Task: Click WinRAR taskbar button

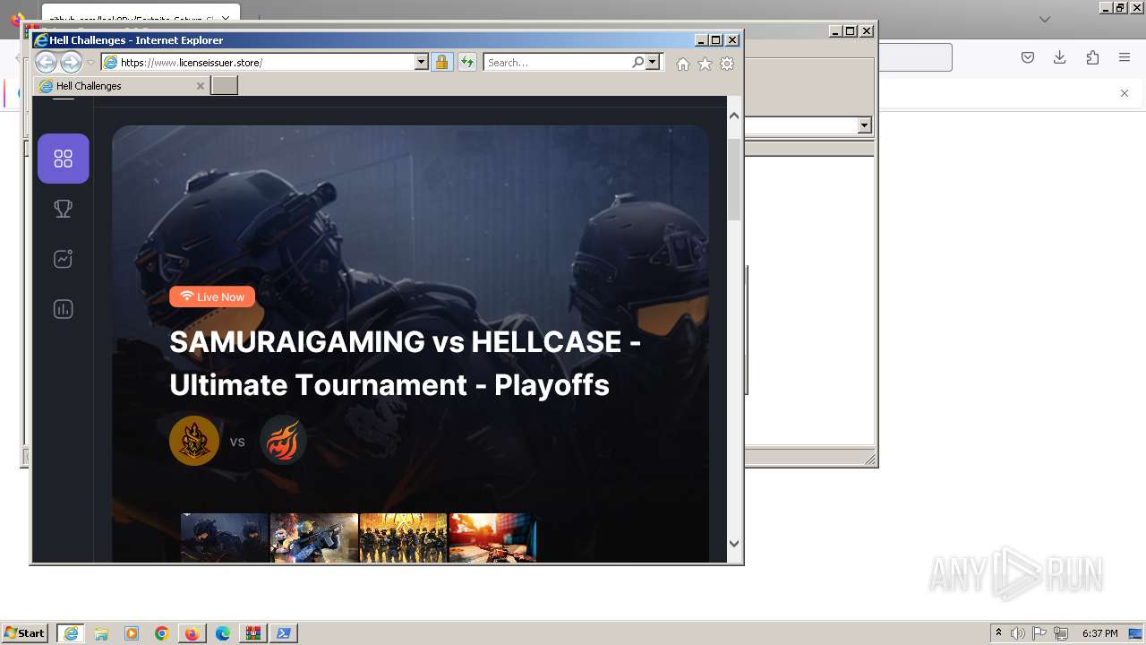Action: click(253, 633)
